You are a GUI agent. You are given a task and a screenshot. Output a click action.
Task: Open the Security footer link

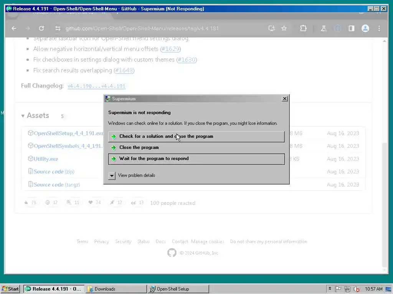click(x=123, y=242)
